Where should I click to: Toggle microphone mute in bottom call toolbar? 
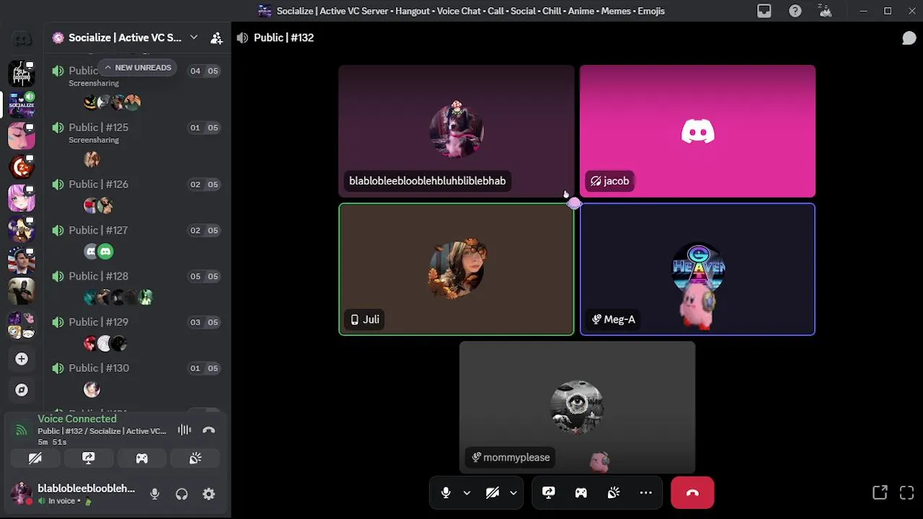tap(446, 493)
